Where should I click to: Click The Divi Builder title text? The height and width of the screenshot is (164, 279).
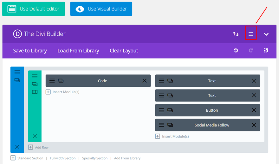[x=45, y=34]
